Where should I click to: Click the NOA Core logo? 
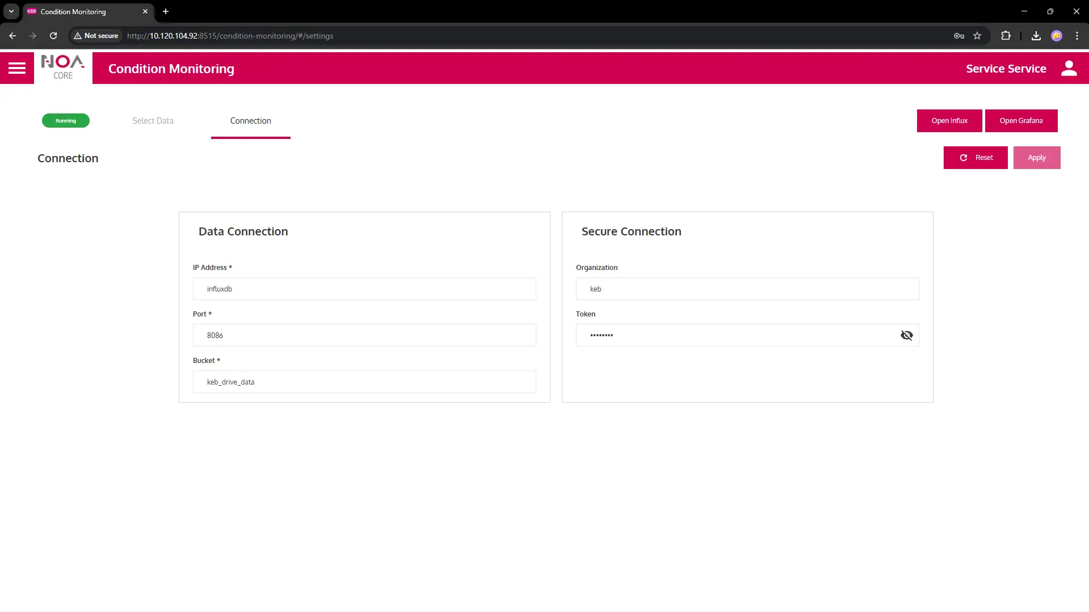tap(63, 68)
